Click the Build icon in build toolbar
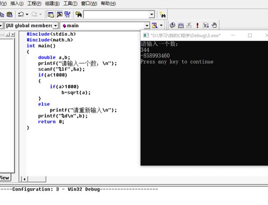268x205 pixels. [181, 25]
